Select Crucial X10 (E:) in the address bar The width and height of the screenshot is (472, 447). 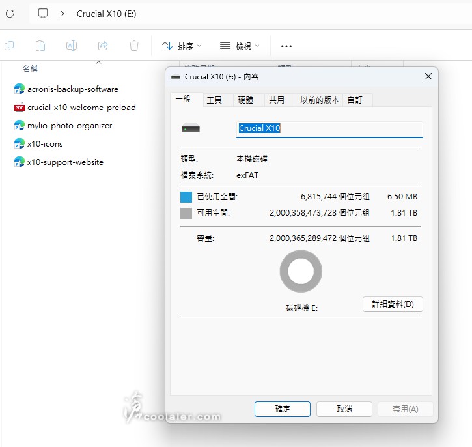coord(106,14)
